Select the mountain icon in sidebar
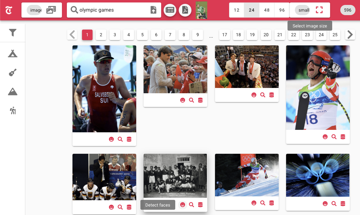The image size is (360, 215). pyautogui.click(x=13, y=92)
